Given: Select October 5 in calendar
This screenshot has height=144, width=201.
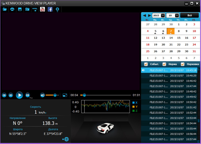Looking at the screenshot, I should 155,31.
